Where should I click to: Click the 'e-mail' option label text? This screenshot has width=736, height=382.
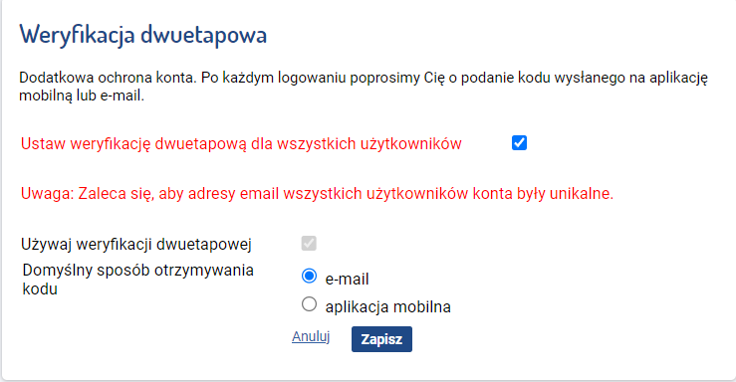point(347,279)
